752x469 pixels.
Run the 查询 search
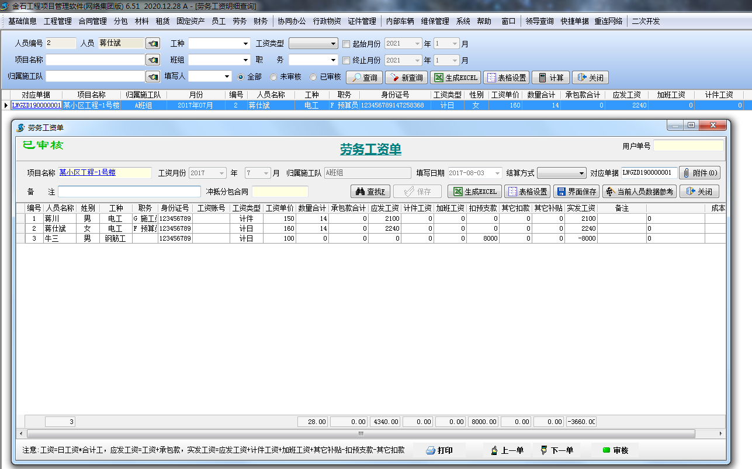(x=363, y=77)
